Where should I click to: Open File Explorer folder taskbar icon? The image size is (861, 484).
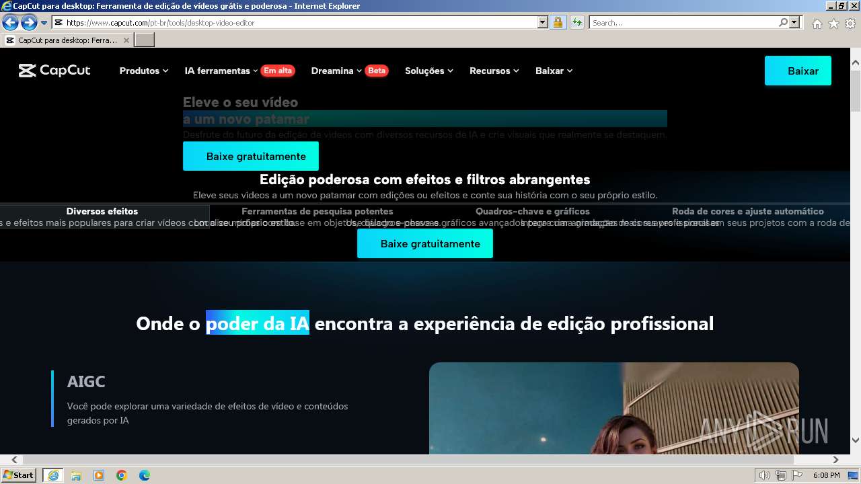(x=76, y=475)
